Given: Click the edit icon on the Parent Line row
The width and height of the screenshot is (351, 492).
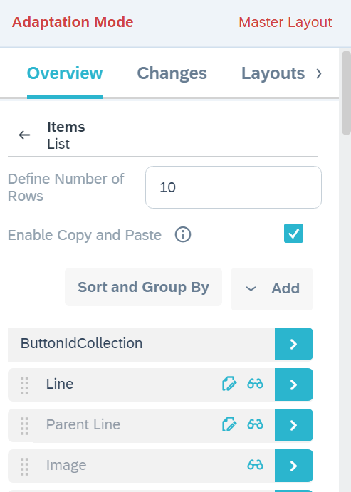Looking at the screenshot, I should click(x=229, y=424).
